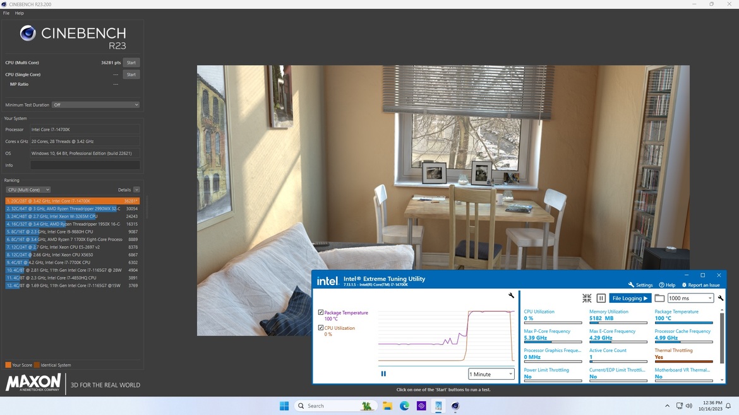This screenshot has width=739, height=415.
Task: Select the Intel Core i9-9880H ranking row
Action: tap(72, 231)
